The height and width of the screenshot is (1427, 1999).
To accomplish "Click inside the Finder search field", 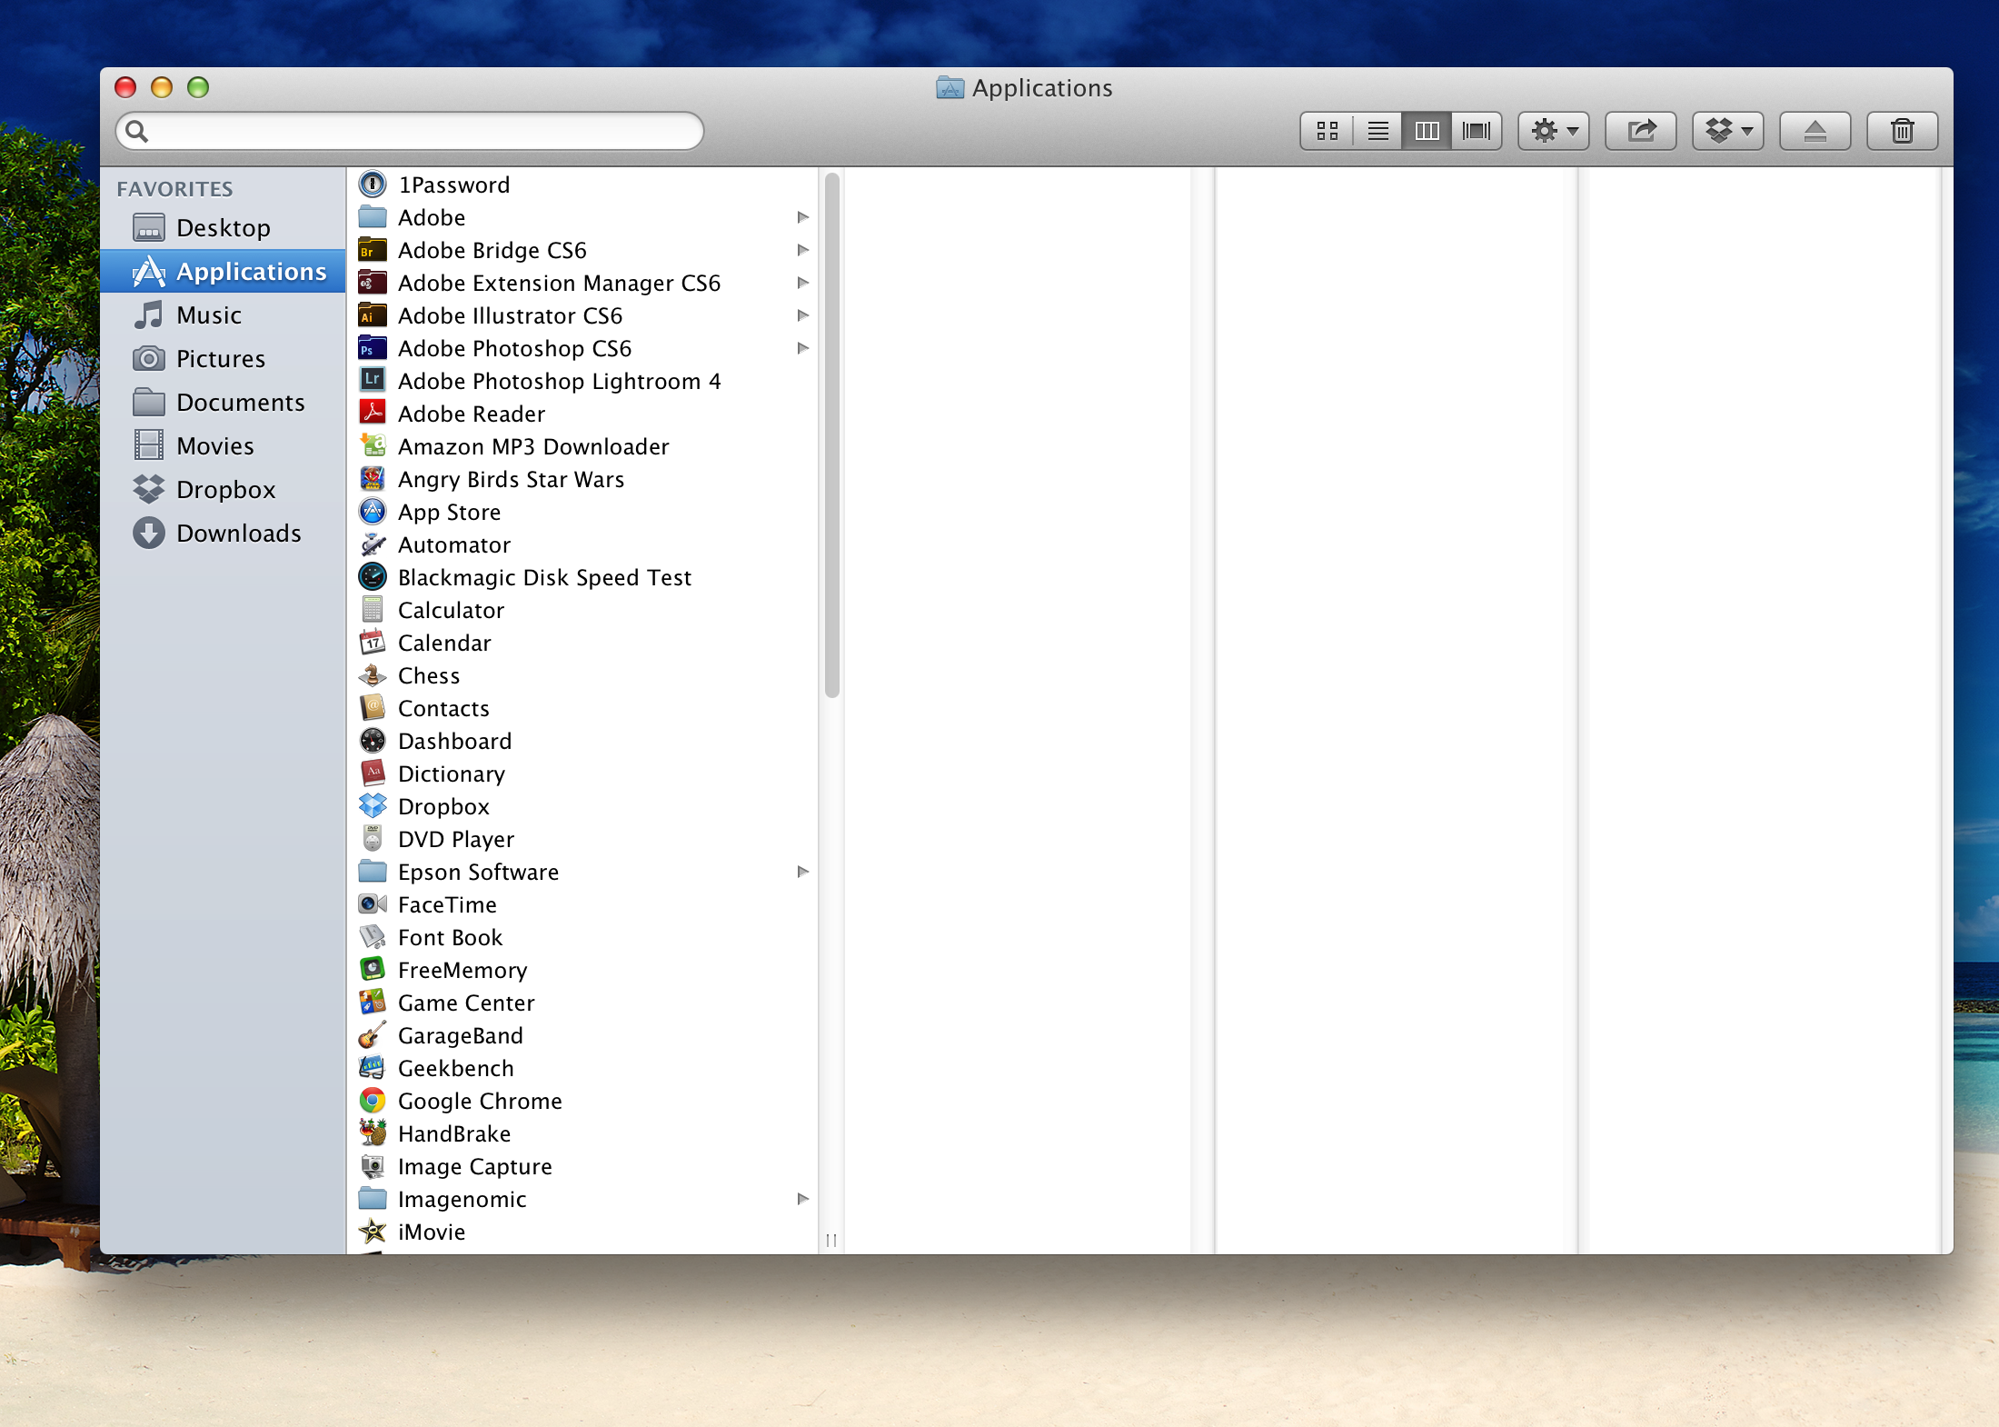I will point(410,131).
